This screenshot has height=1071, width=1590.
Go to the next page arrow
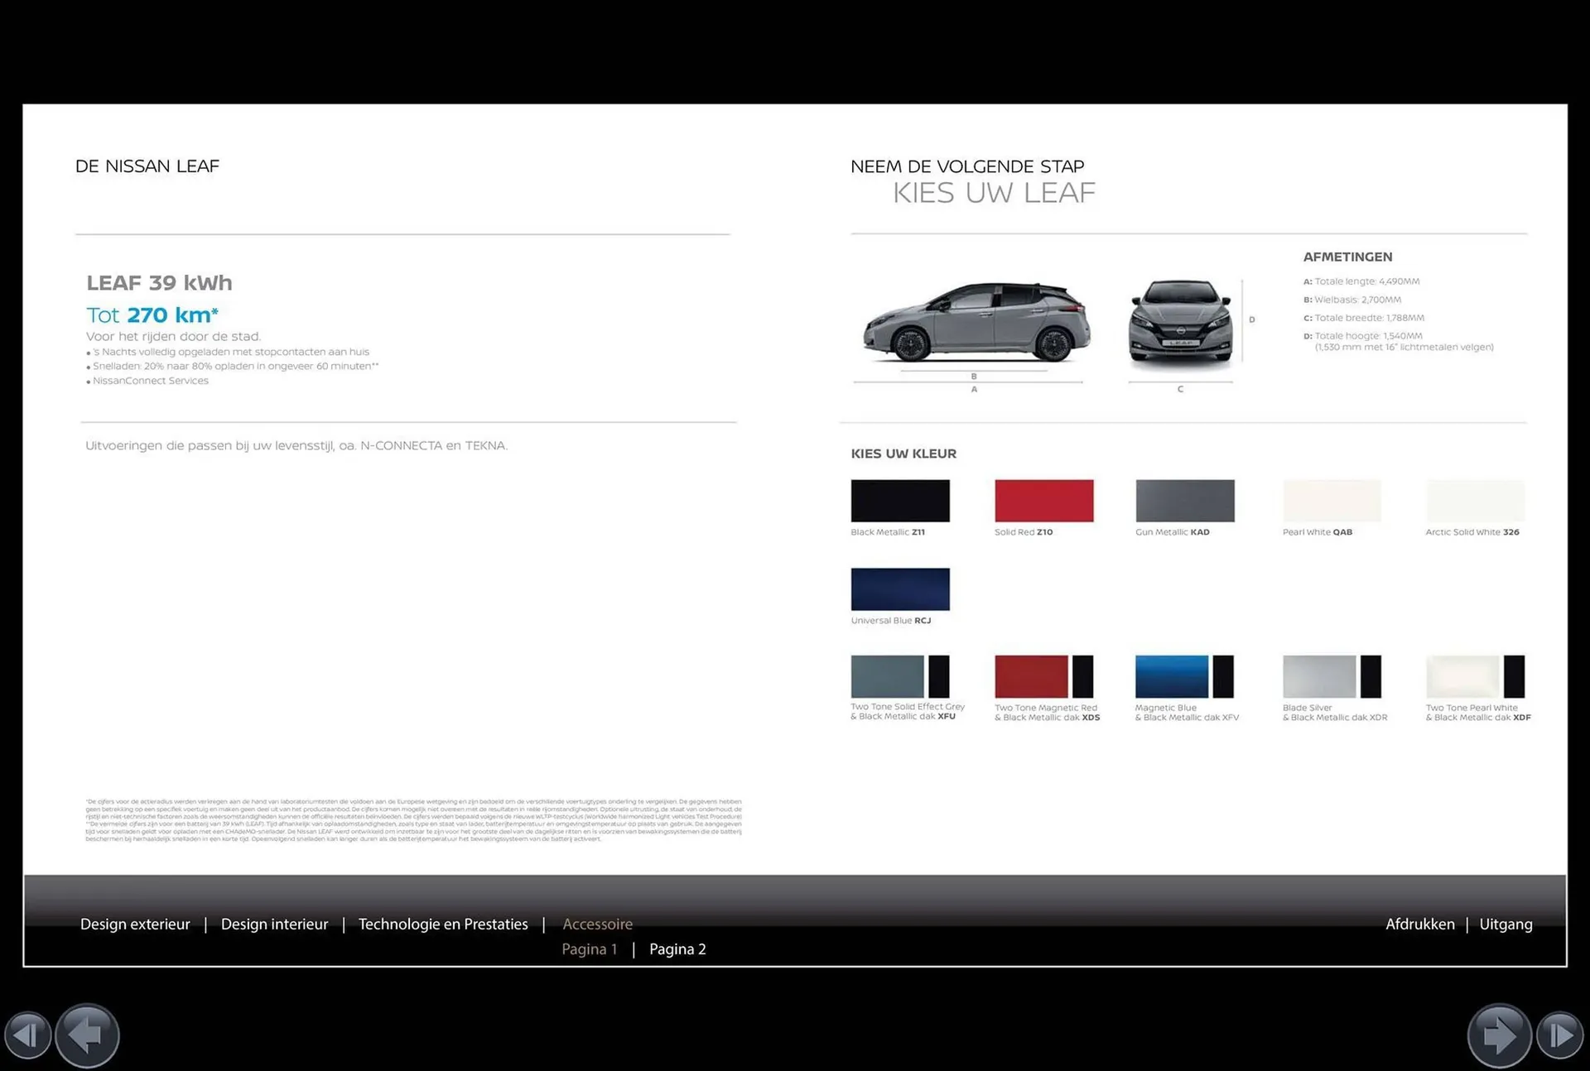click(1501, 1035)
